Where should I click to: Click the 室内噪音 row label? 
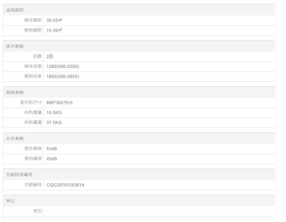coord(33,159)
